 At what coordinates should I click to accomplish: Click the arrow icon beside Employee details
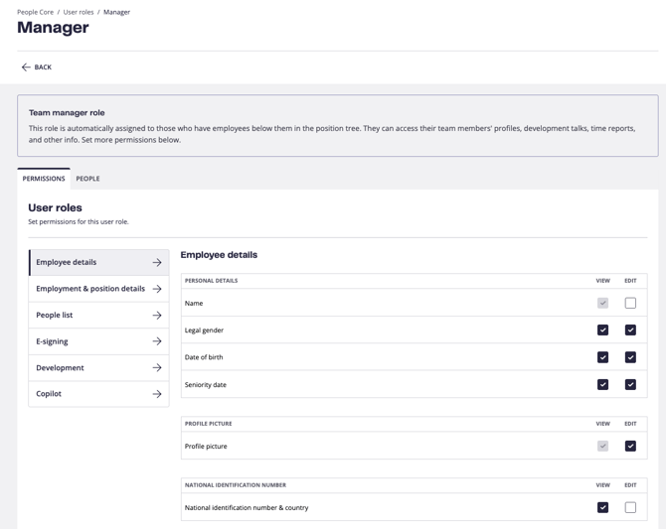click(x=157, y=263)
